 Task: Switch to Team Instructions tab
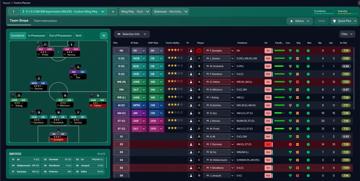[x=45, y=21]
